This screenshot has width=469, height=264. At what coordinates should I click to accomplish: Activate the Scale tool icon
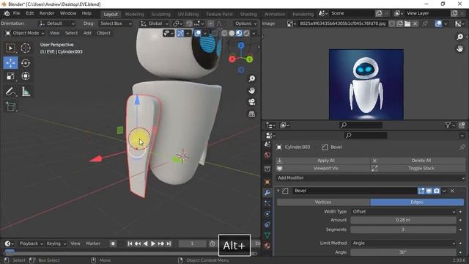(10, 76)
